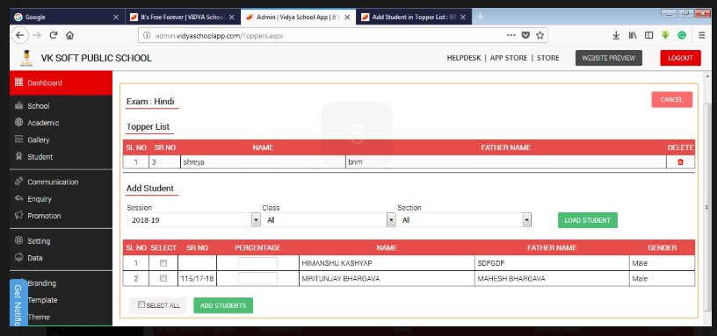Screen dimensions: 717x336
Task: Open the APP STORE link
Action: (509, 58)
